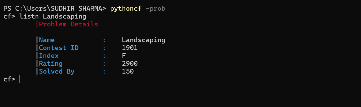
Task: Click the Rating label
Action: coord(51,63)
